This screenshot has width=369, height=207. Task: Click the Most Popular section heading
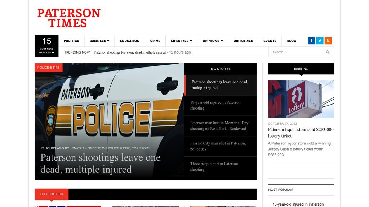pos(280,190)
